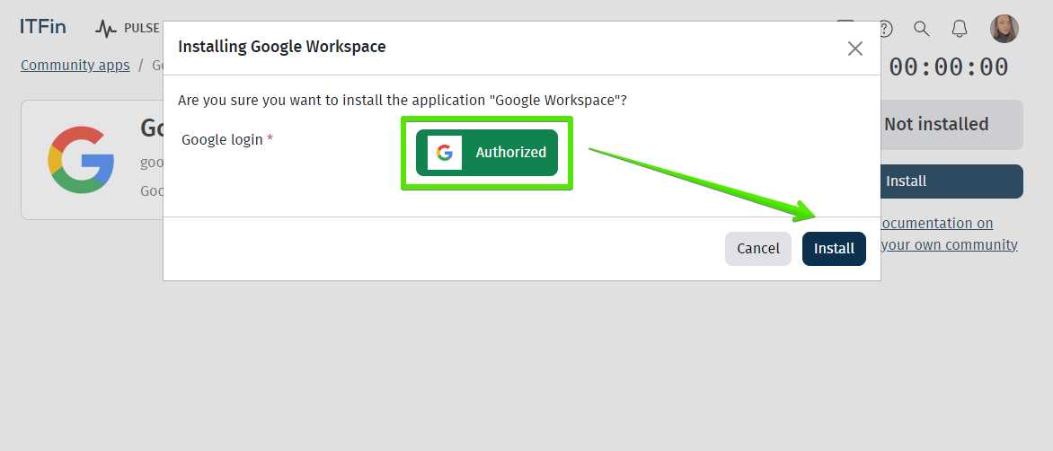Click the install confirmation question text
This screenshot has width=1053, height=451.
[x=402, y=101]
